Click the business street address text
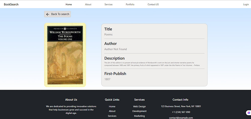Viewport: 251px width, 119px height. [181, 106]
